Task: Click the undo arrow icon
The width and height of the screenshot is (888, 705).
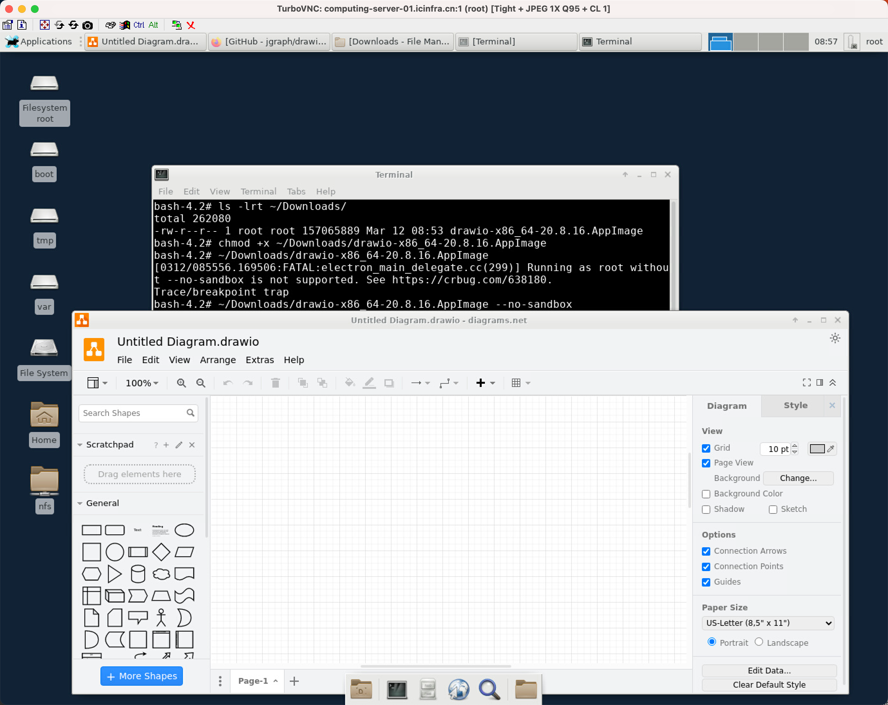Action: point(228,383)
